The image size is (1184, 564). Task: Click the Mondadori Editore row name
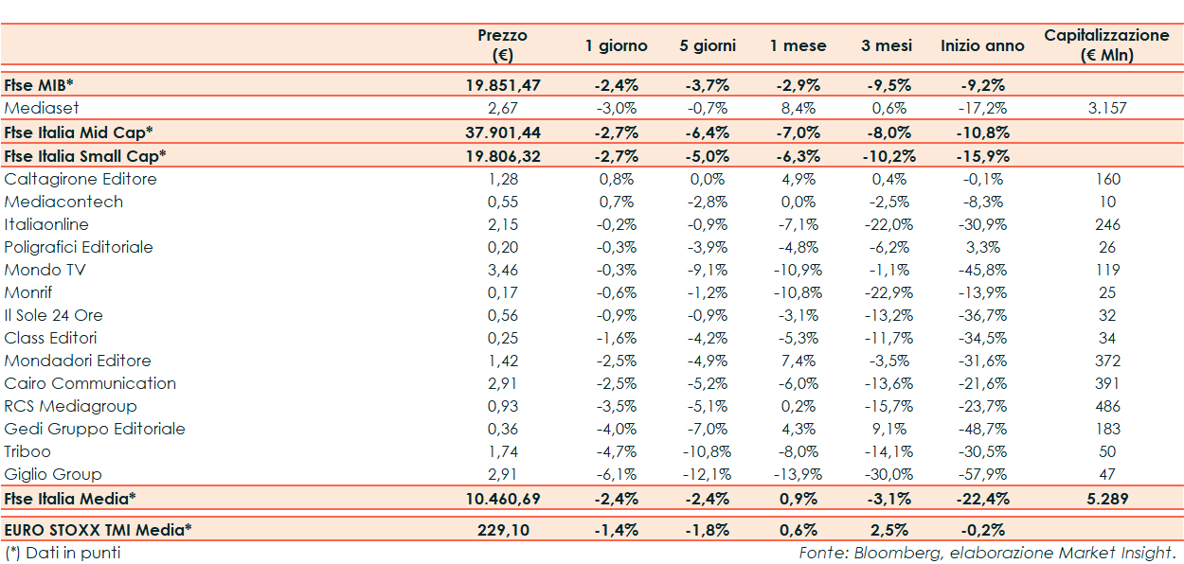[x=78, y=361]
